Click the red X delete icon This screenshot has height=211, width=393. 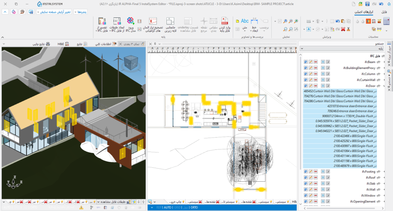(343, 29)
